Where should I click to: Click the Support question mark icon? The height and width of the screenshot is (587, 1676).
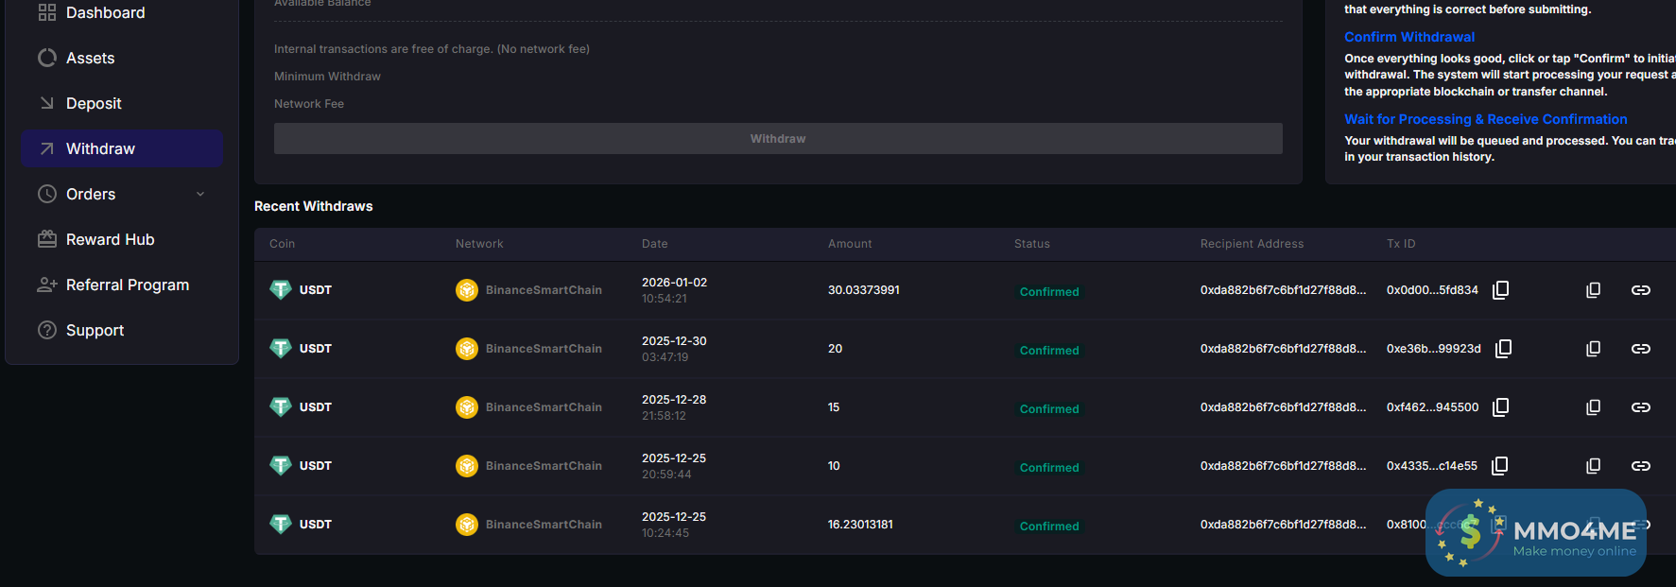coord(46,330)
